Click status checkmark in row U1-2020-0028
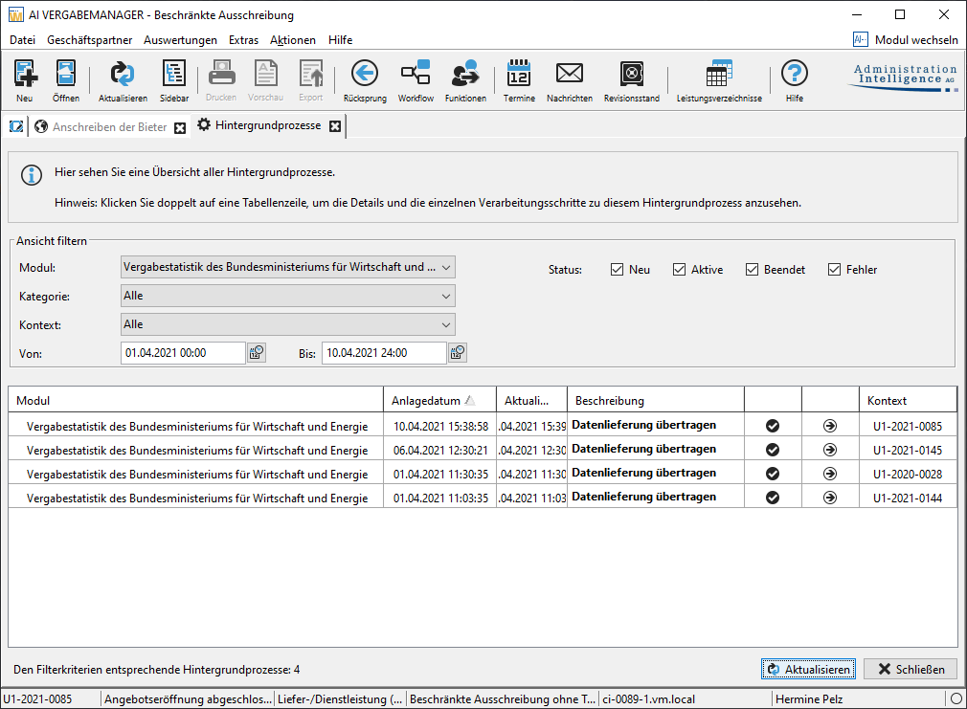967x709 pixels. tap(772, 474)
